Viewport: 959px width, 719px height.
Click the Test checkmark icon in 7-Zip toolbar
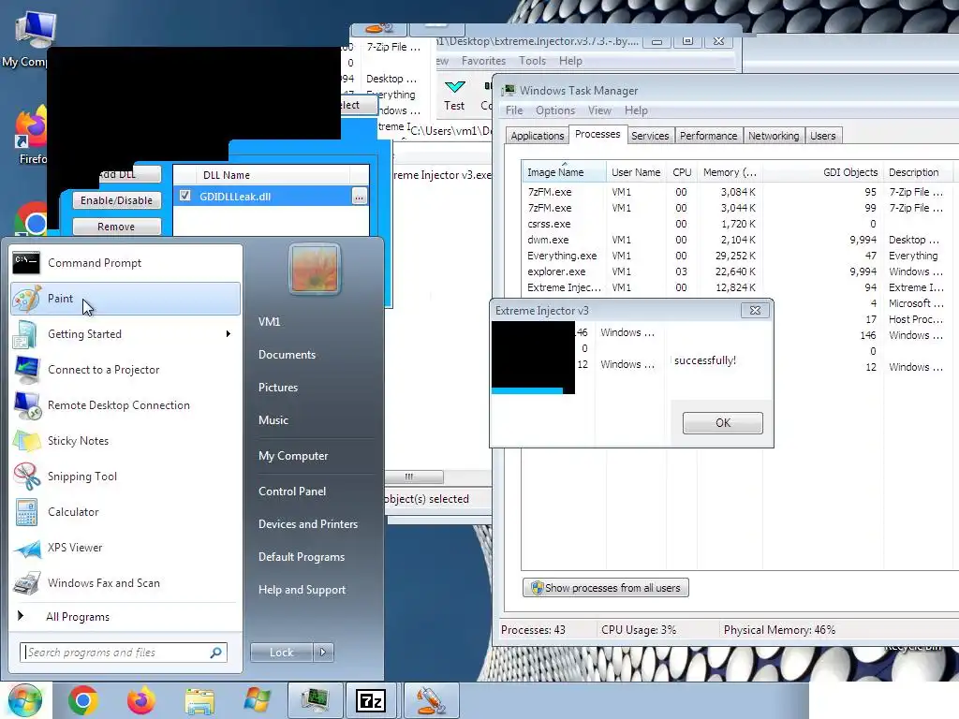tap(454, 86)
